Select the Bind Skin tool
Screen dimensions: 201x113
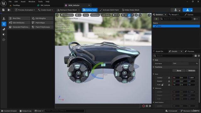(19, 18)
